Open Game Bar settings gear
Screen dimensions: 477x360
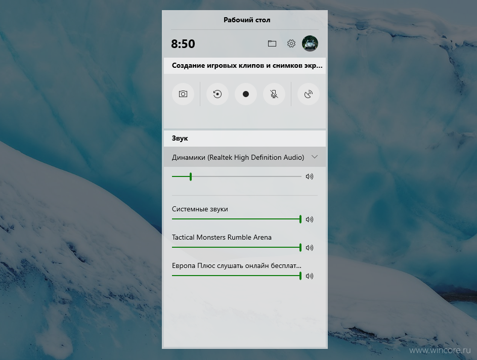291,43
